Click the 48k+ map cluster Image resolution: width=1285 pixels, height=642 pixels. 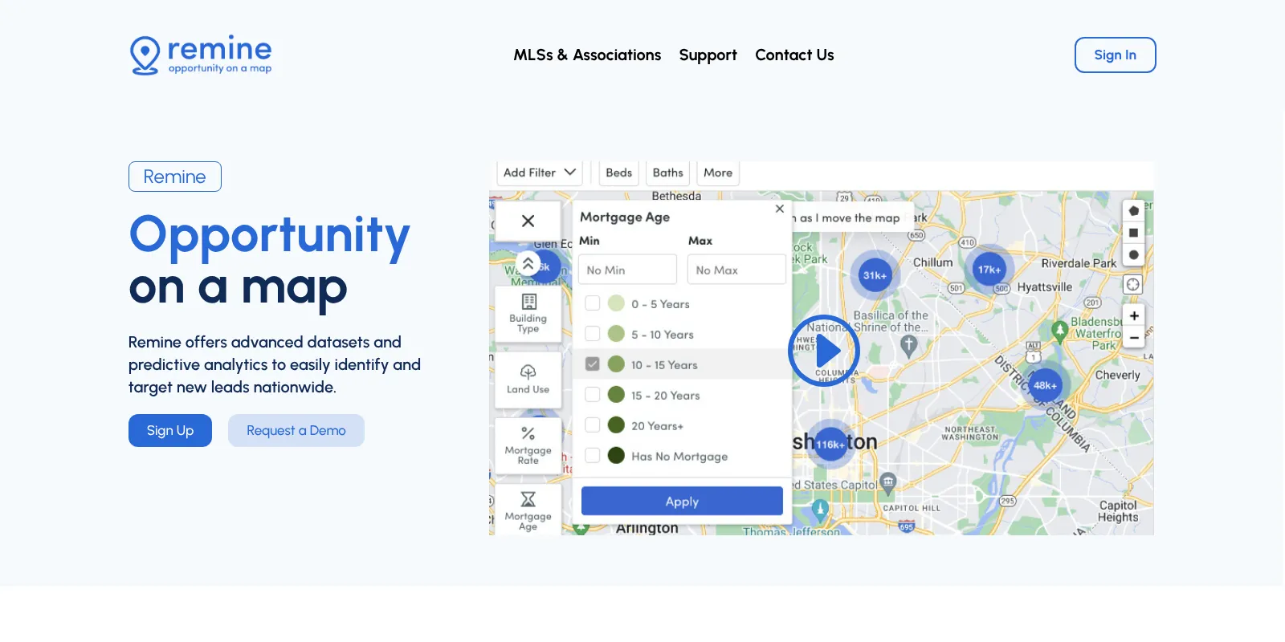pos(1045,385)
